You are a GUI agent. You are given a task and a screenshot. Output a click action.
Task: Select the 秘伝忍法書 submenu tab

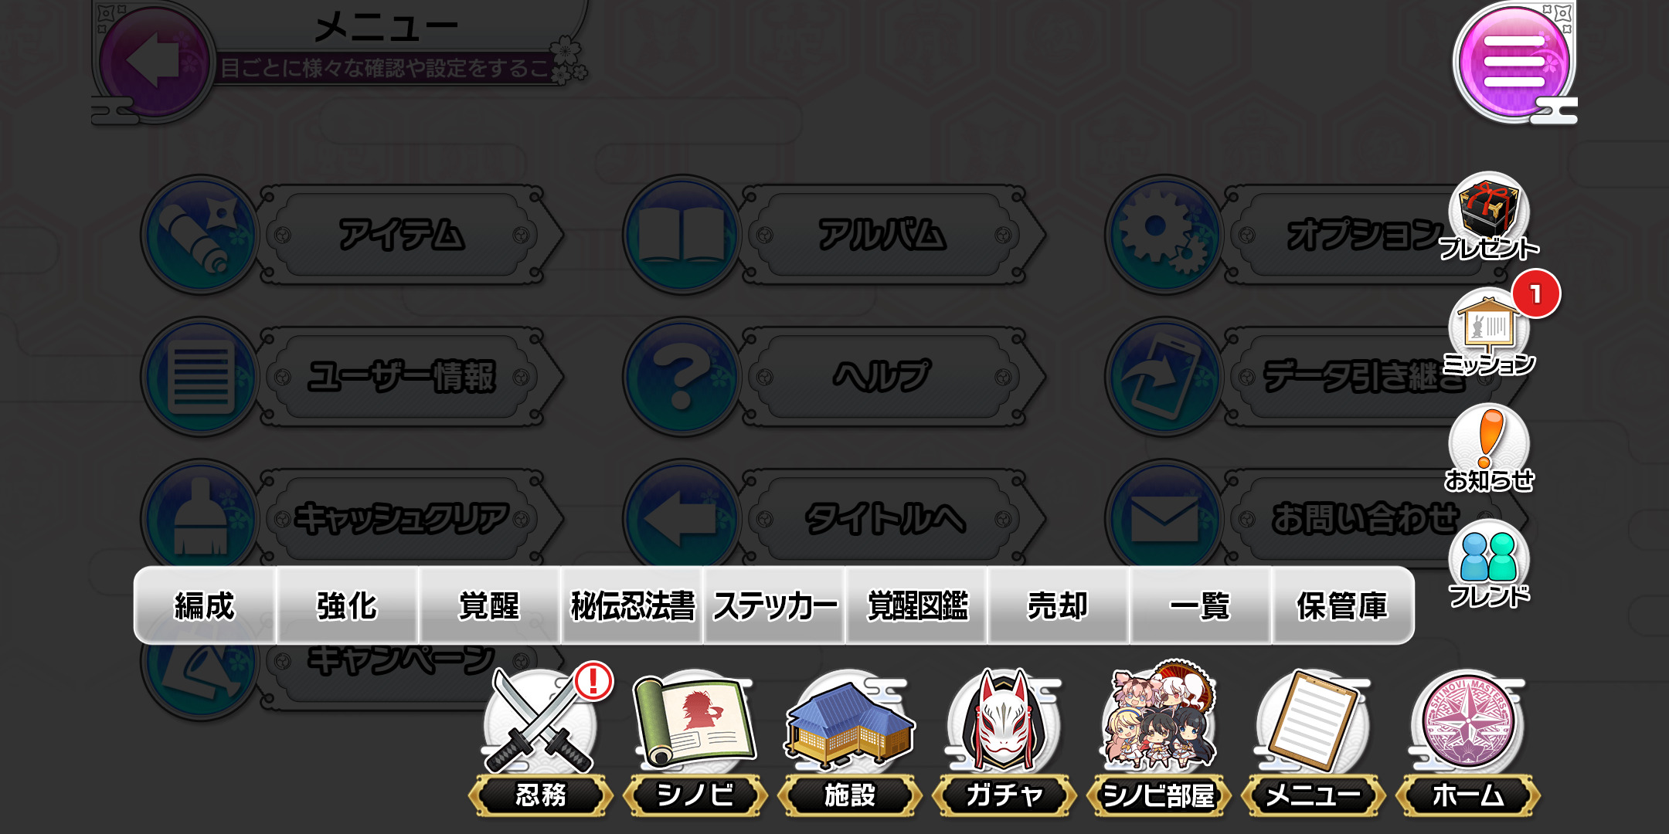[x=632, y=605]
